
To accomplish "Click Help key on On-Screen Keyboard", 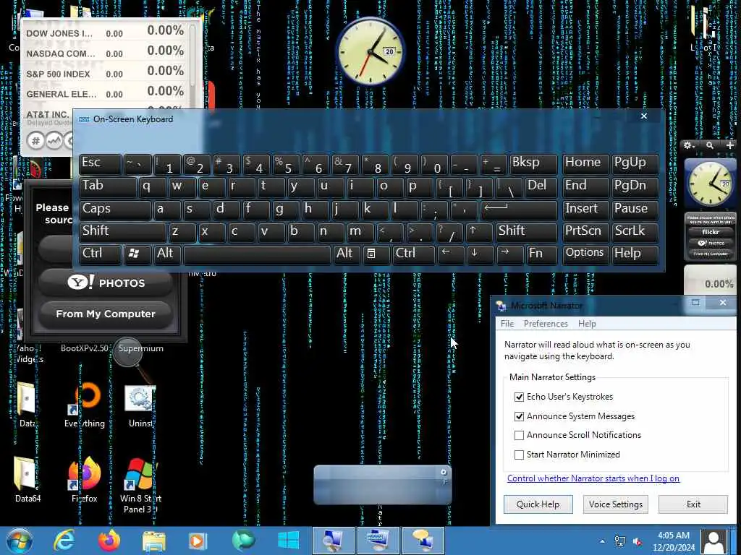I will [x=635, y=254].
